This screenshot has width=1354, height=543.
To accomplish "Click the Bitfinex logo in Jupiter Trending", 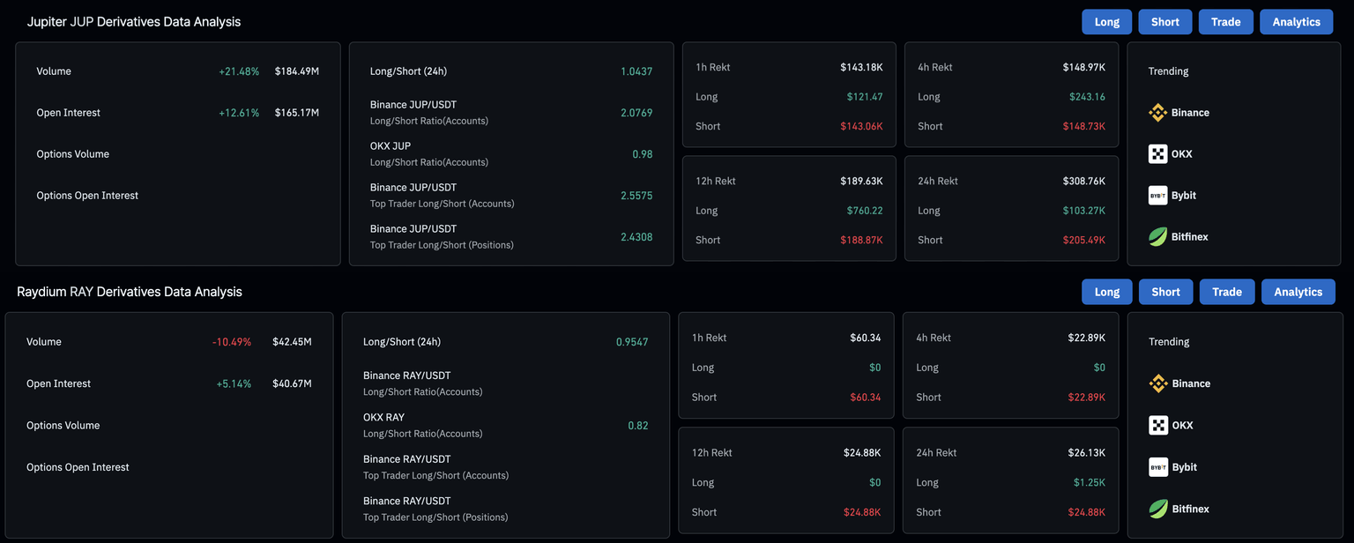I will click(1157, 237).
